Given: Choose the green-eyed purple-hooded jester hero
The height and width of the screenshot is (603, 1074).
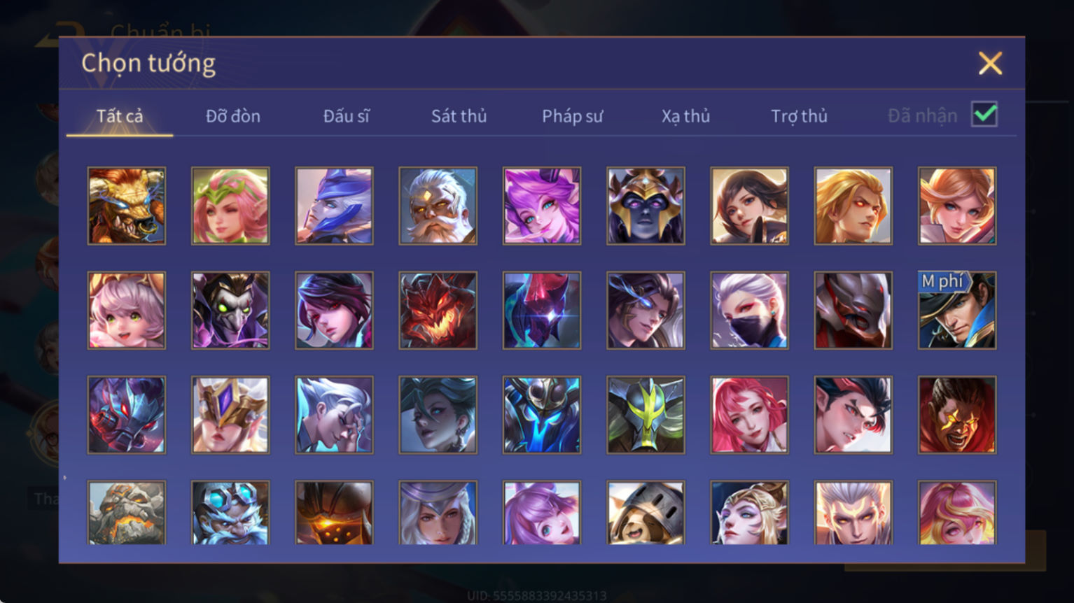Looking at the screenshot, I should click(230, 311).
